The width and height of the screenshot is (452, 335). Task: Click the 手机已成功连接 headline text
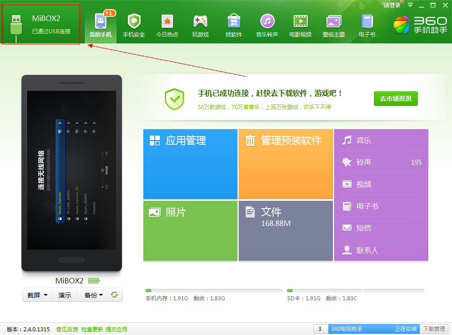[x=270, y=93]
